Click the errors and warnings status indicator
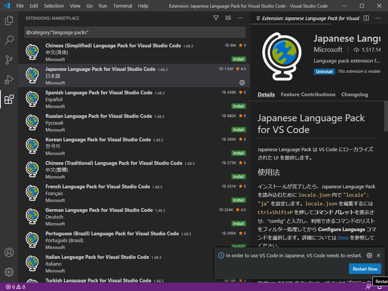This screenshot has height=291, width=388. tap(15, 287)
